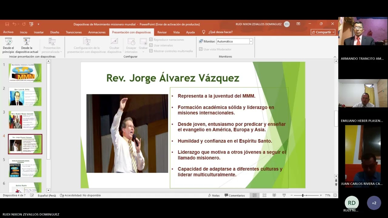This screenshot has height=218, width=388.
Task: Click Español (Perú) language indicator
Action: click(47, 196)
